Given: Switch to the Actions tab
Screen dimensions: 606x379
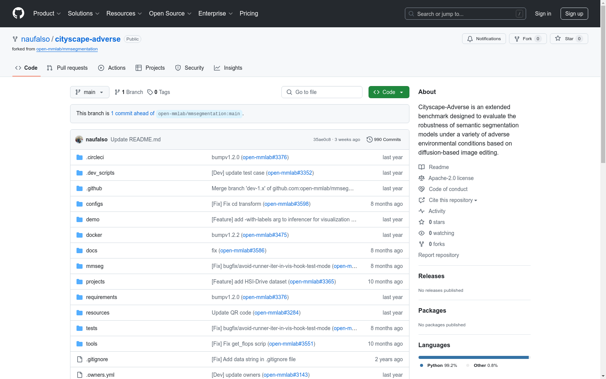Looking at the screenshot, I should [112, 68].
